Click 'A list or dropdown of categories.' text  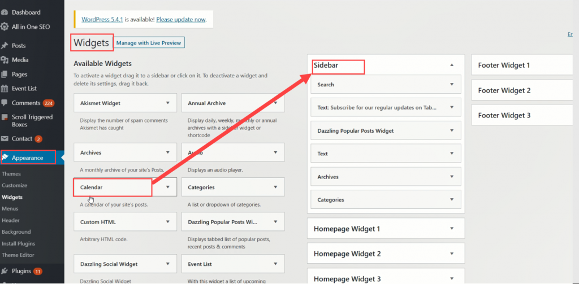point(224,204)
